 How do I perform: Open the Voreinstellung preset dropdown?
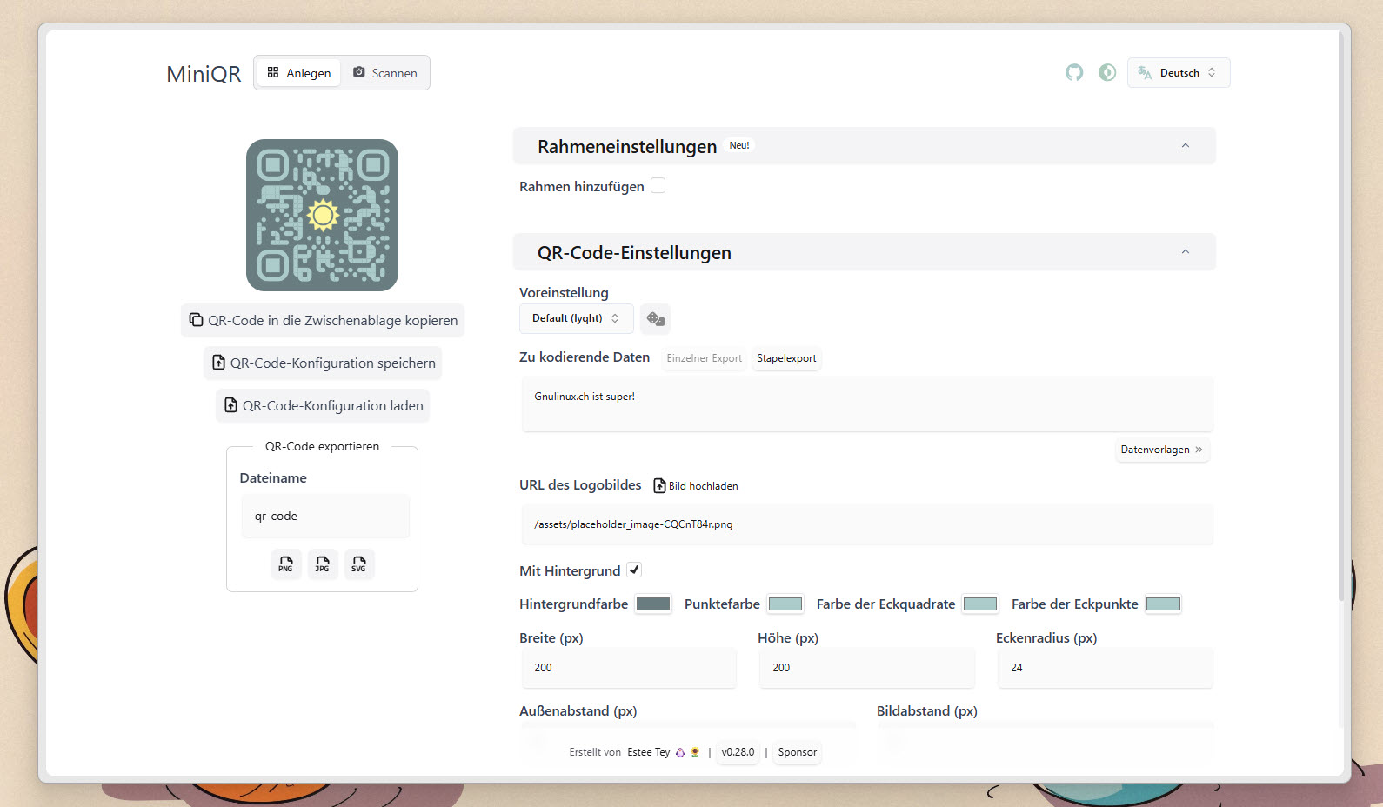pos(576,319)
